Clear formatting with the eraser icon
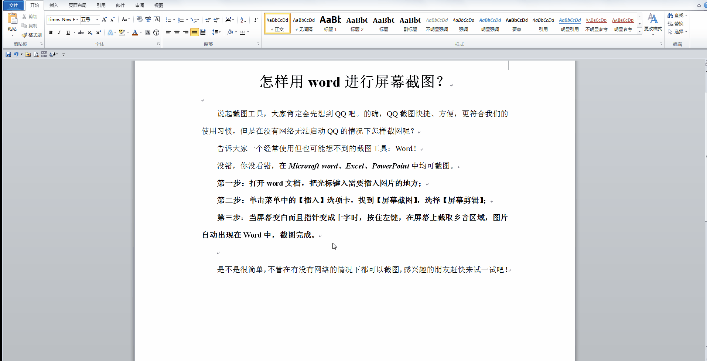Viewport: 707px width, 361px height. pos(139,20)
